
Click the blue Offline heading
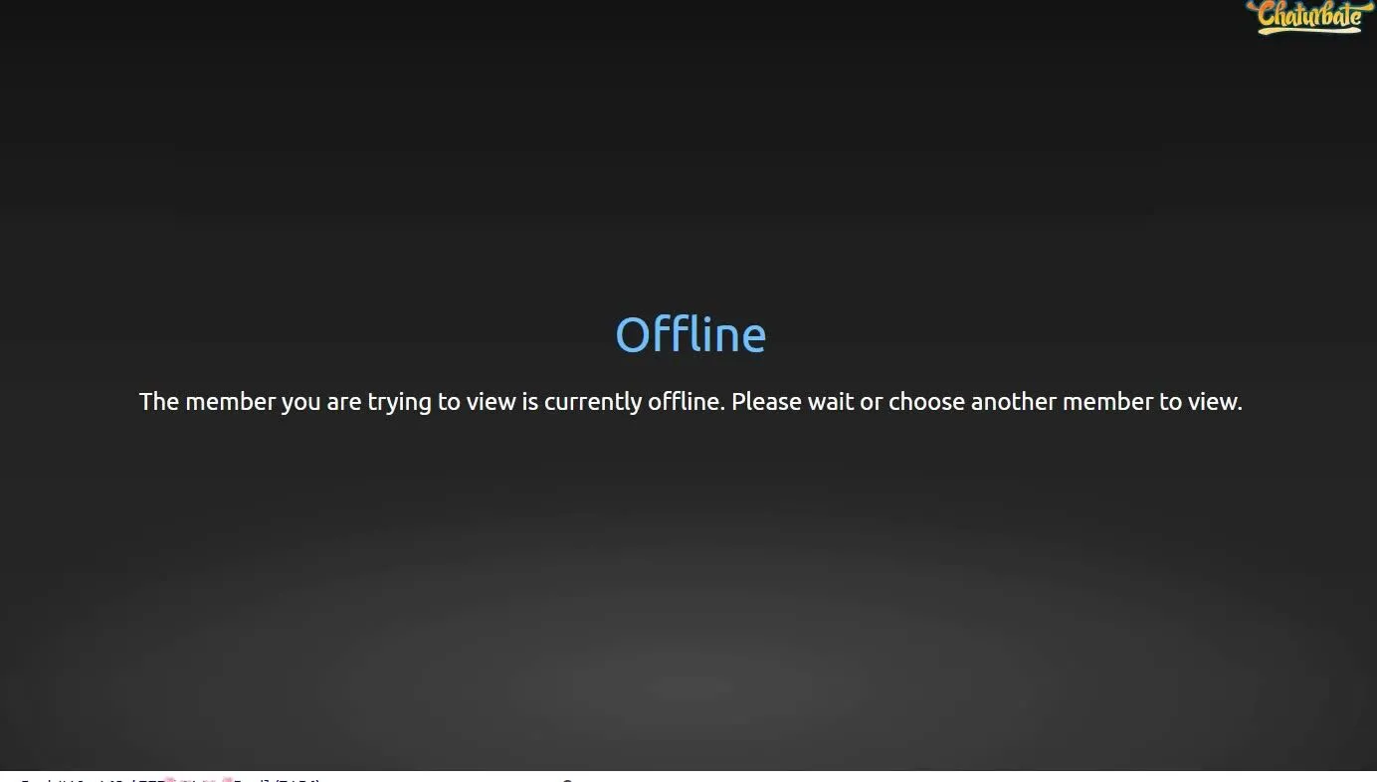(x=690, y=335)
